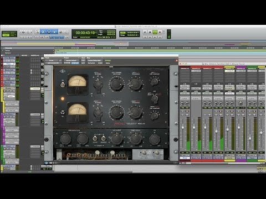
Task: Click the green edit mode button
Action: pos(6,35)
